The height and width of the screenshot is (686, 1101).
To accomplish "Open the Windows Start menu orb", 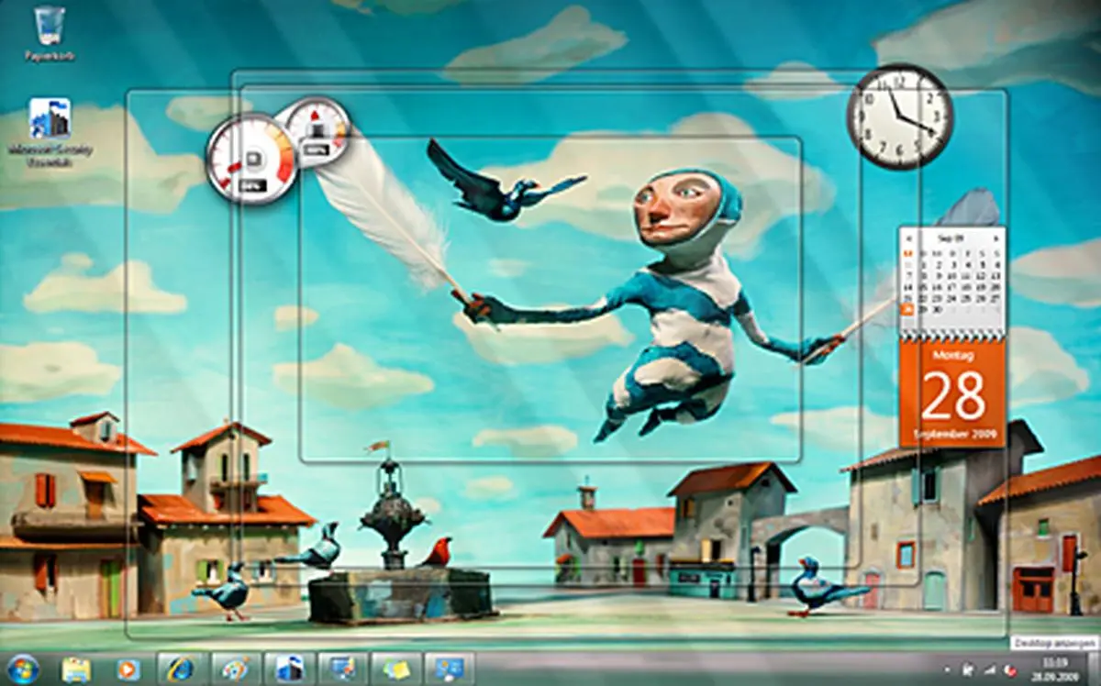I will [23, 668].
